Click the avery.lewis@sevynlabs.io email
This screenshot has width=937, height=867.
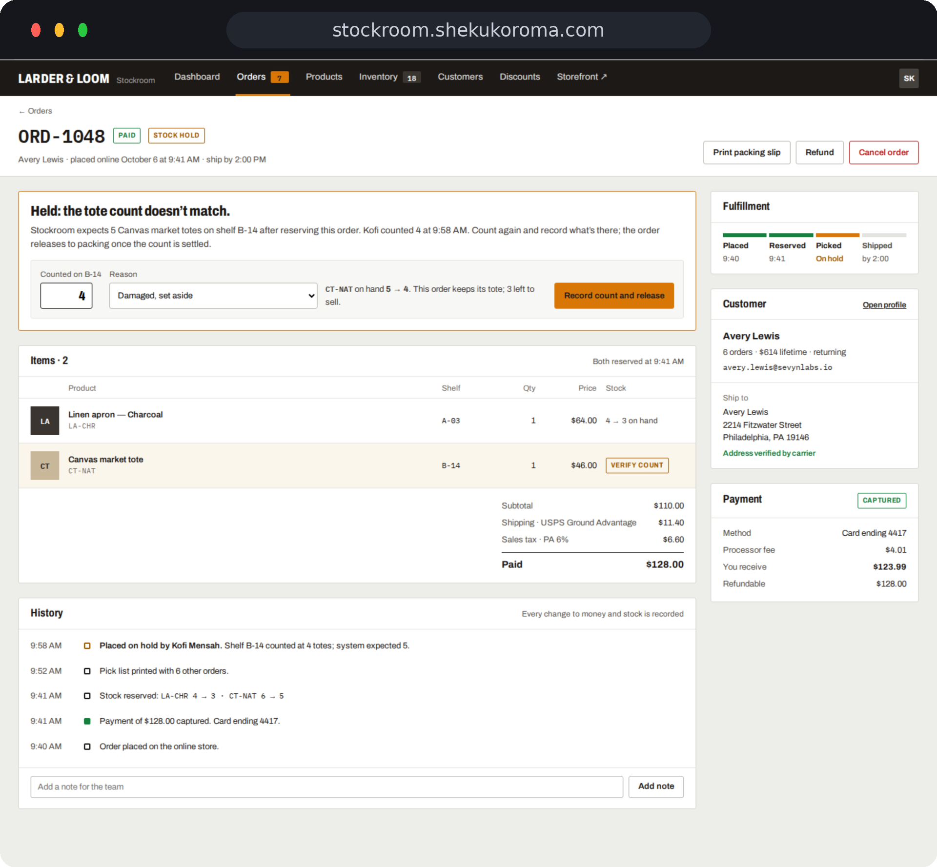tap(777, 367)
